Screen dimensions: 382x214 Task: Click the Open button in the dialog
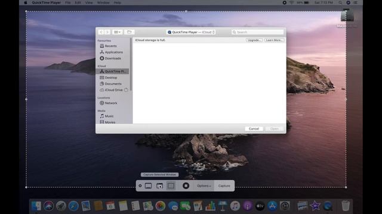point(275,129)
